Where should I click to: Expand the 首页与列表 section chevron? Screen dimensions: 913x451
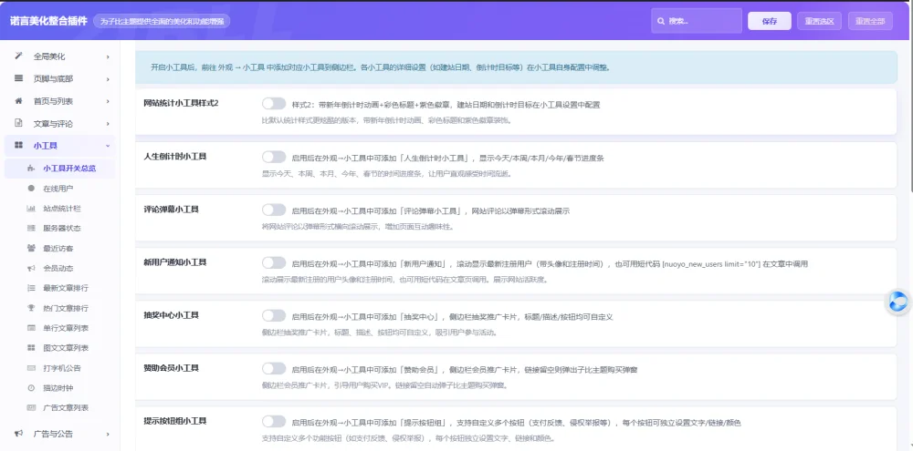(x=108, y=101)
